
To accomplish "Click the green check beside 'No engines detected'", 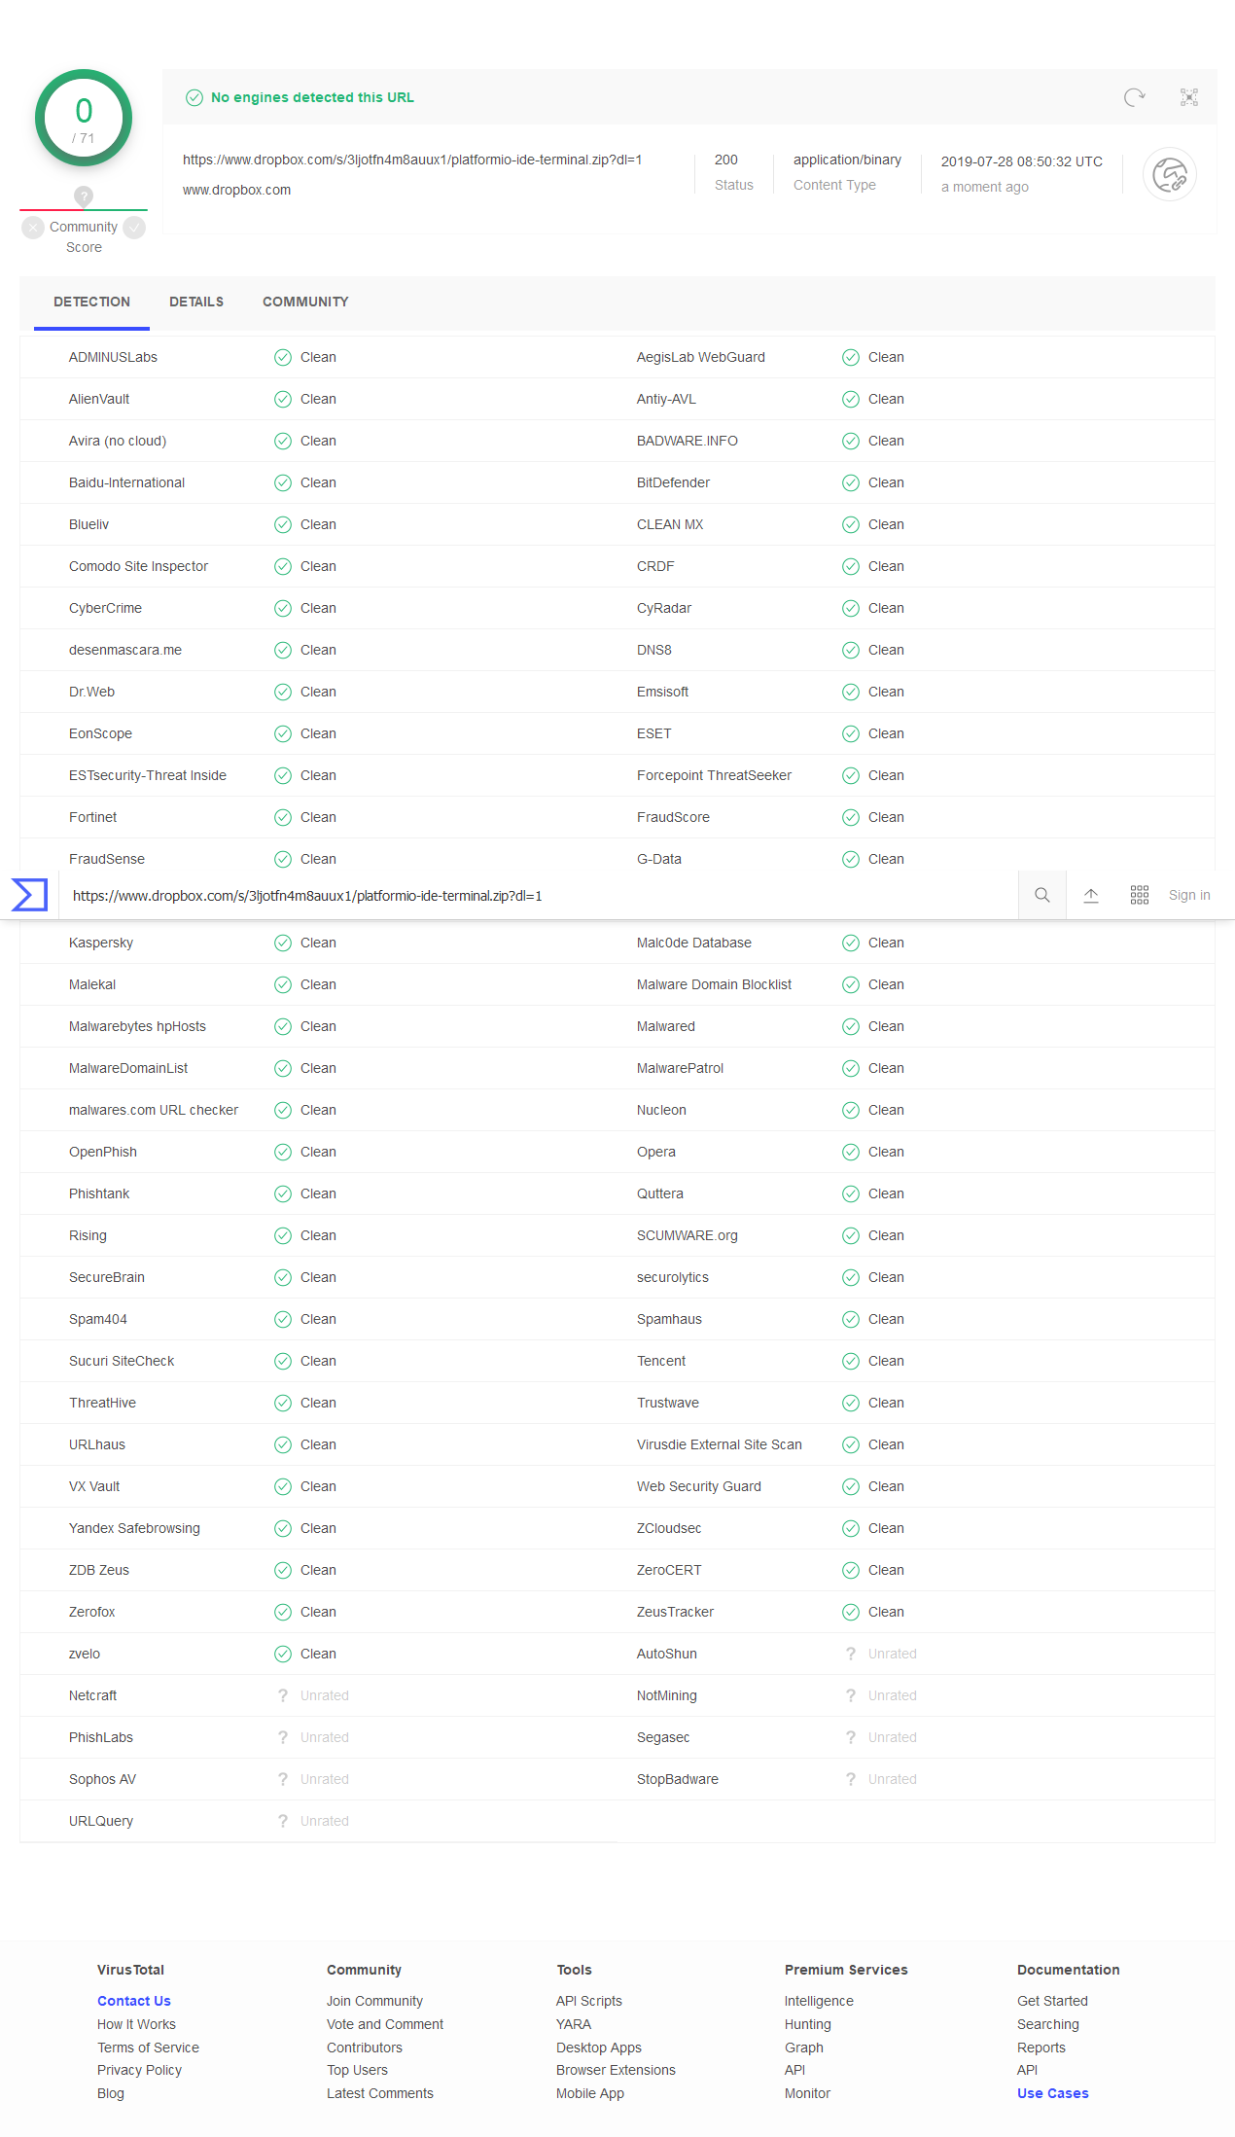I will click(x=194, y=97).
